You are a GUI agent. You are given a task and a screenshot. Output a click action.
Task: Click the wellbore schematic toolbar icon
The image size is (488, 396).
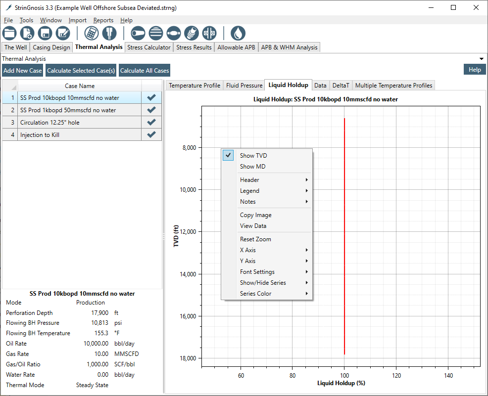[x=109, y=33]
